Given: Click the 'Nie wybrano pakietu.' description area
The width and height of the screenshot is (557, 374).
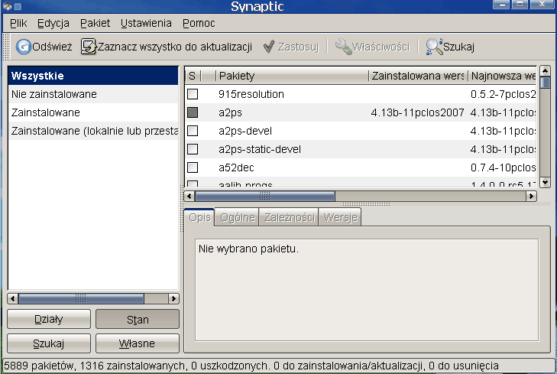Looking at the screenshot, I should (367, 290).
